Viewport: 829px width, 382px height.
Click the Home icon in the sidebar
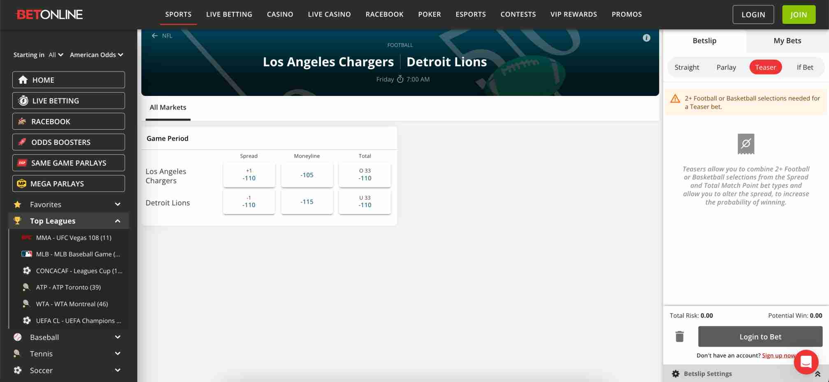23,80
